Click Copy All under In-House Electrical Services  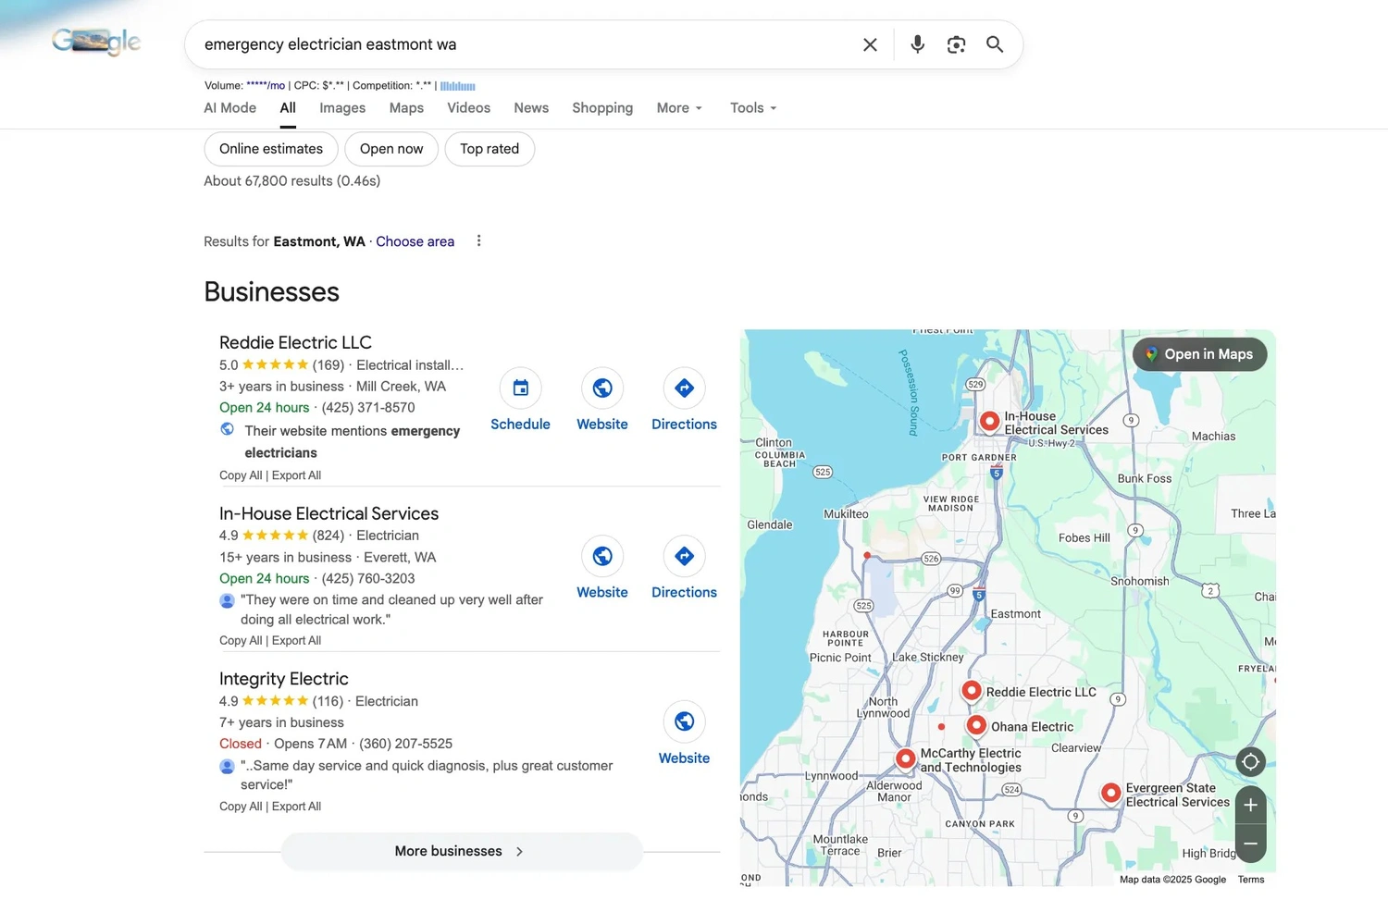(241, 640)
